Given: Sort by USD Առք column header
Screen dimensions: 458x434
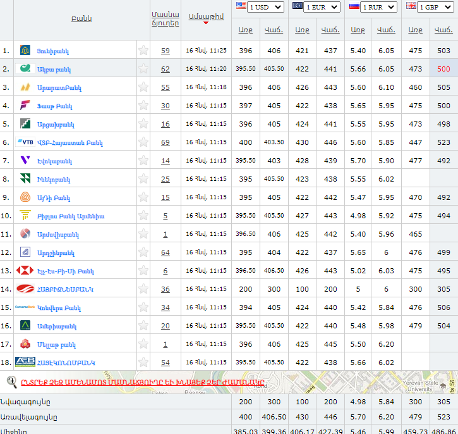Looking at the screenshot, I should [246, 30].
